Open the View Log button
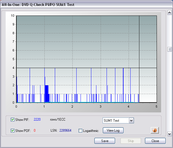 (x=113, y=130)
